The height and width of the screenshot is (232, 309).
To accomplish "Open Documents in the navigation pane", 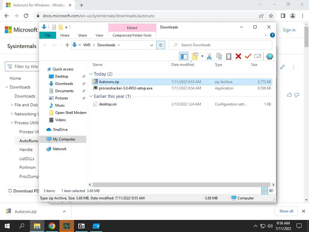I will point(64,91).
